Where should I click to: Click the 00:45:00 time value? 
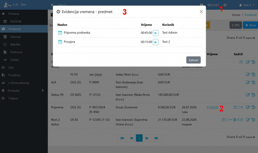146,33
